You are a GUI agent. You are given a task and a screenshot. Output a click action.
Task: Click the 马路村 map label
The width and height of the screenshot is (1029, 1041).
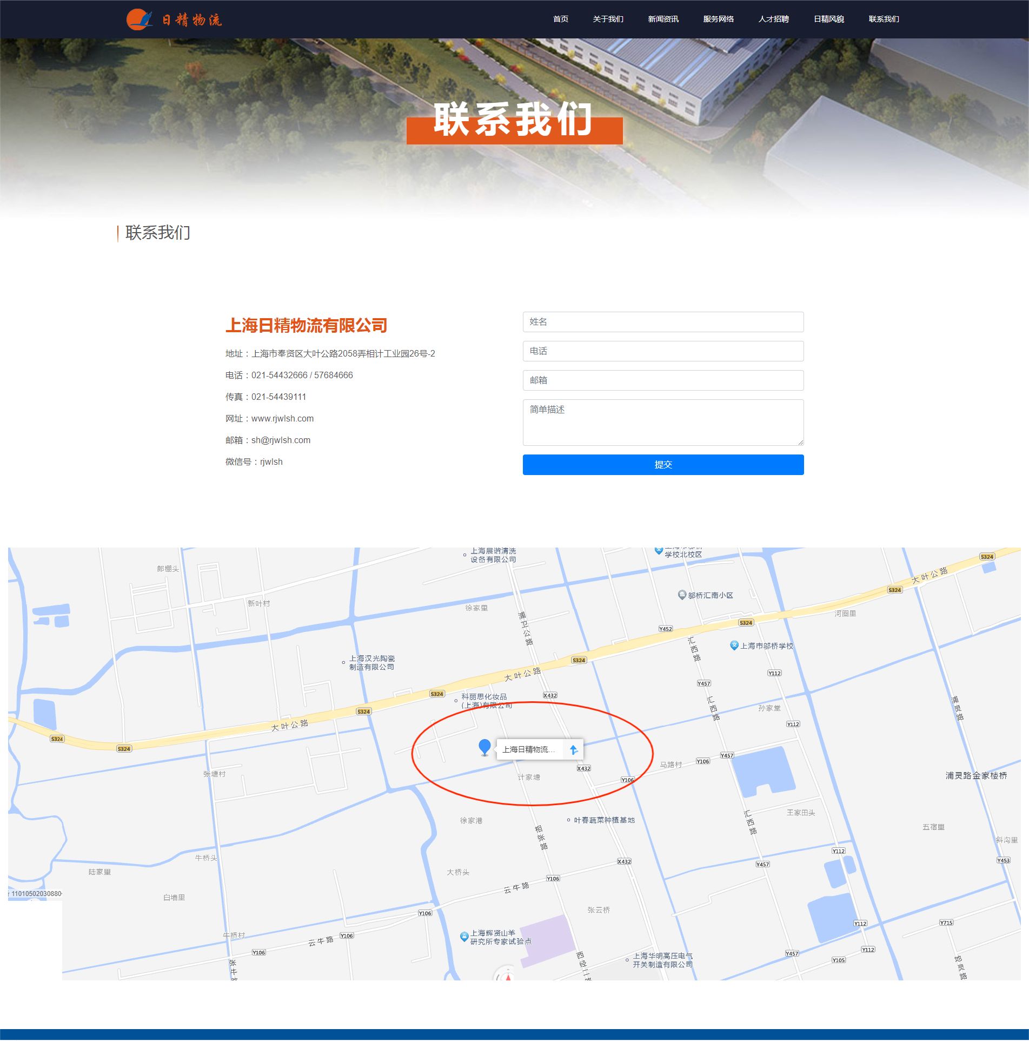670,765
